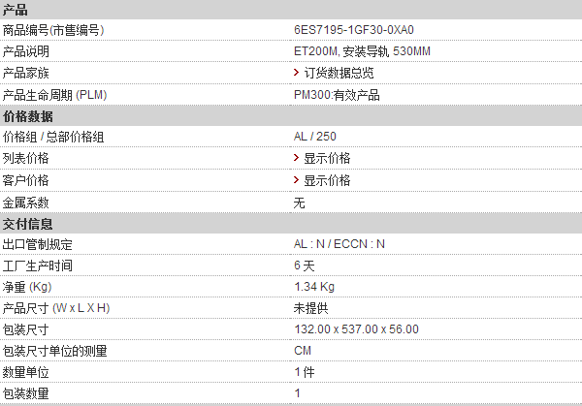Click the red arrow in 客户价格 row

296,180
